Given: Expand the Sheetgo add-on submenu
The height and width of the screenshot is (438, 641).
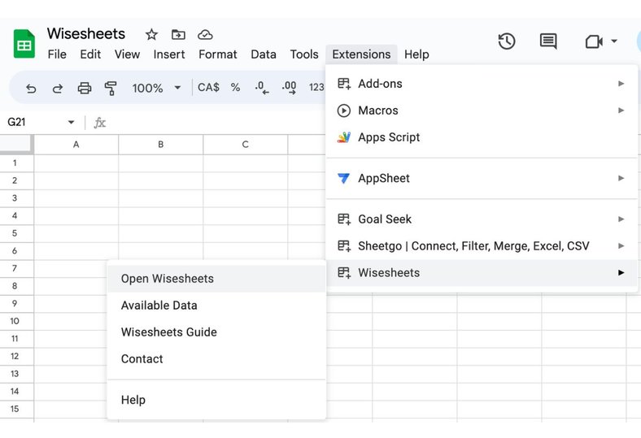Looking at the screenshot, I should [x=482, y=246].
